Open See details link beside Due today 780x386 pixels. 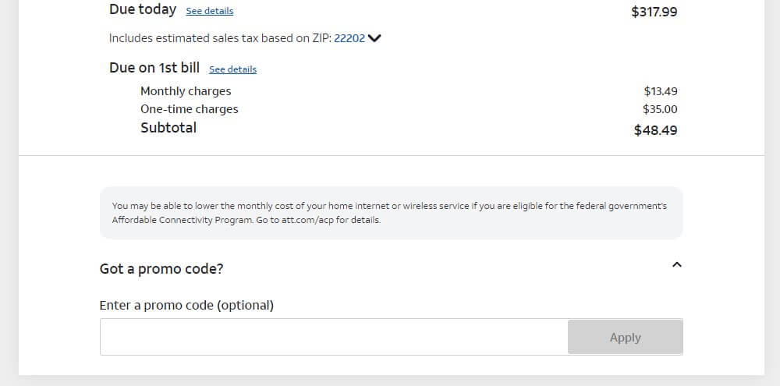pos(209,11)
